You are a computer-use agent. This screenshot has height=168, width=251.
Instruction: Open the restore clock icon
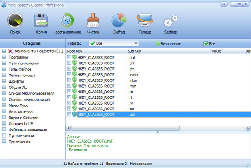[67, 20]
